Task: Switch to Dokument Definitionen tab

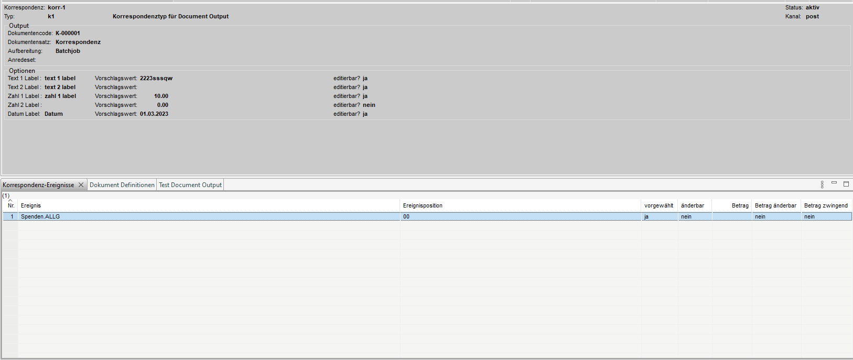Action: (122, 185)
